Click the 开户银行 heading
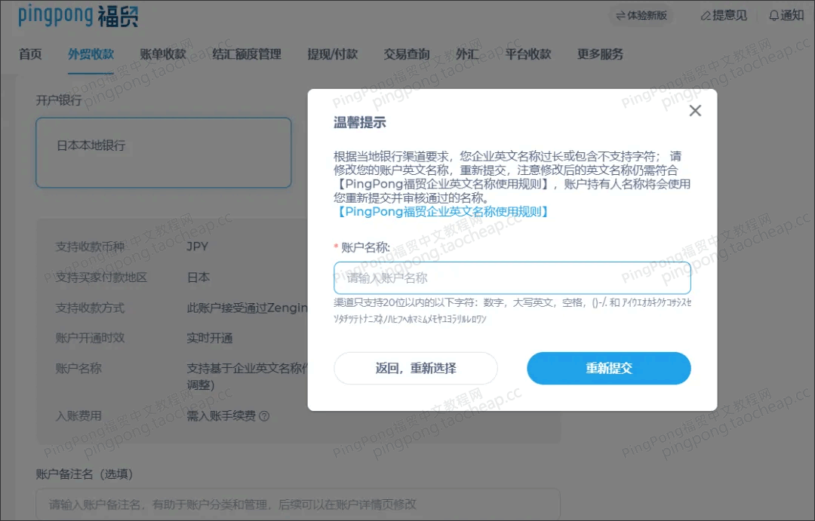The width and height of the screenshot is (815, 521). click(59, 100)
